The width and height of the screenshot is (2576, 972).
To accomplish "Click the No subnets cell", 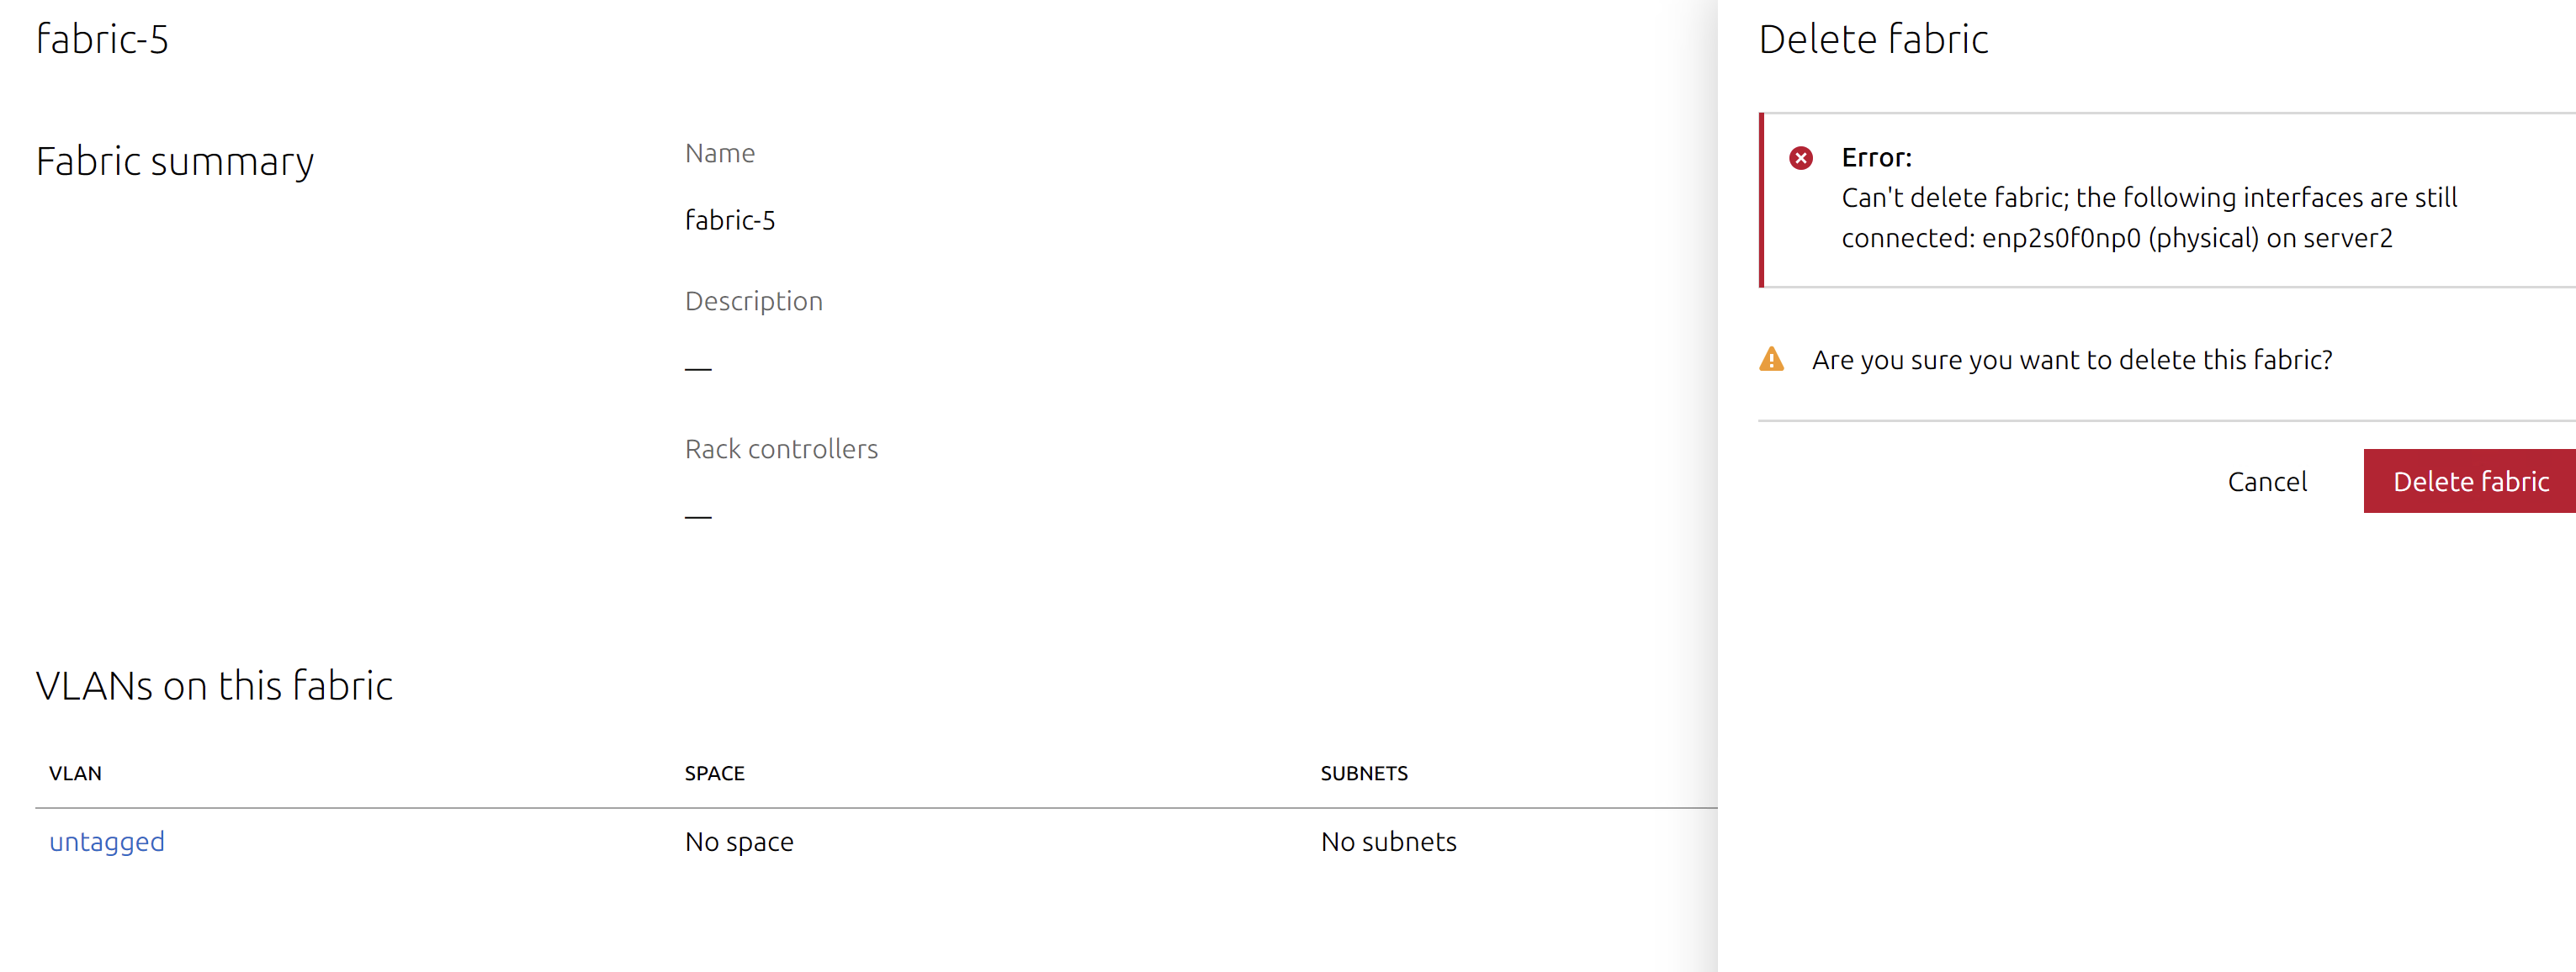I will pos(1388,841).
